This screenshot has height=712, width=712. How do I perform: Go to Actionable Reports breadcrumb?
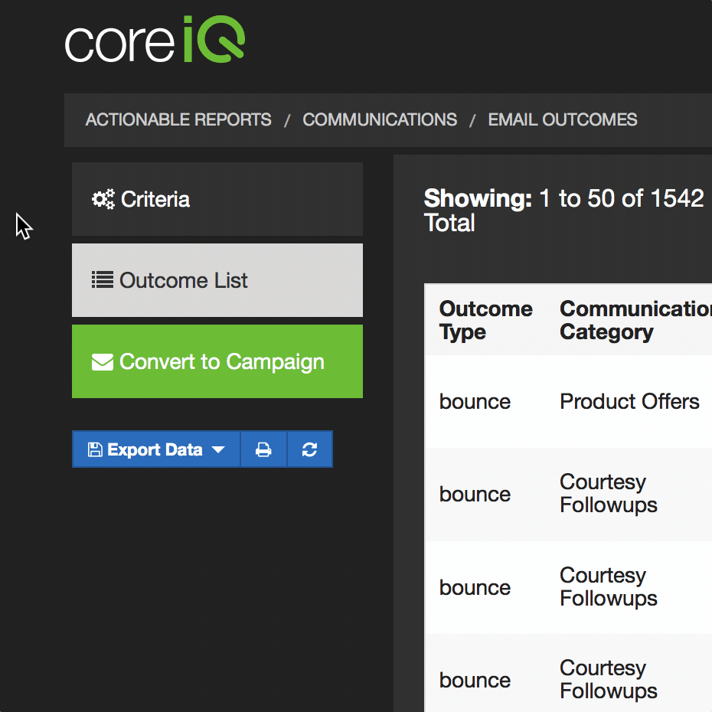178,120
